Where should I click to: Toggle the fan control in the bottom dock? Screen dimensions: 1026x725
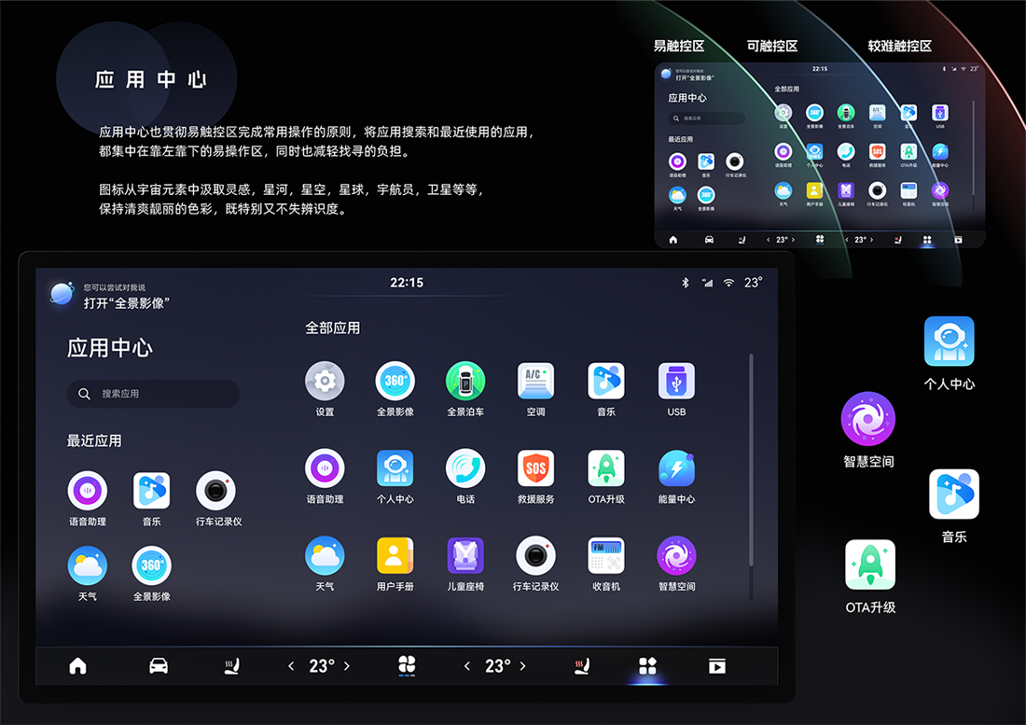[407, 665]
